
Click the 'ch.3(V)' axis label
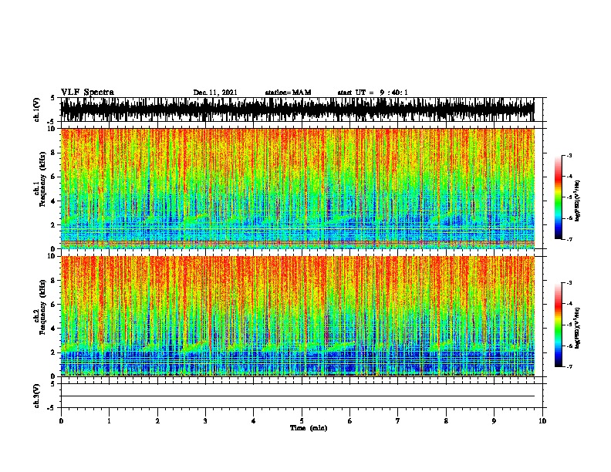point(37,396)
